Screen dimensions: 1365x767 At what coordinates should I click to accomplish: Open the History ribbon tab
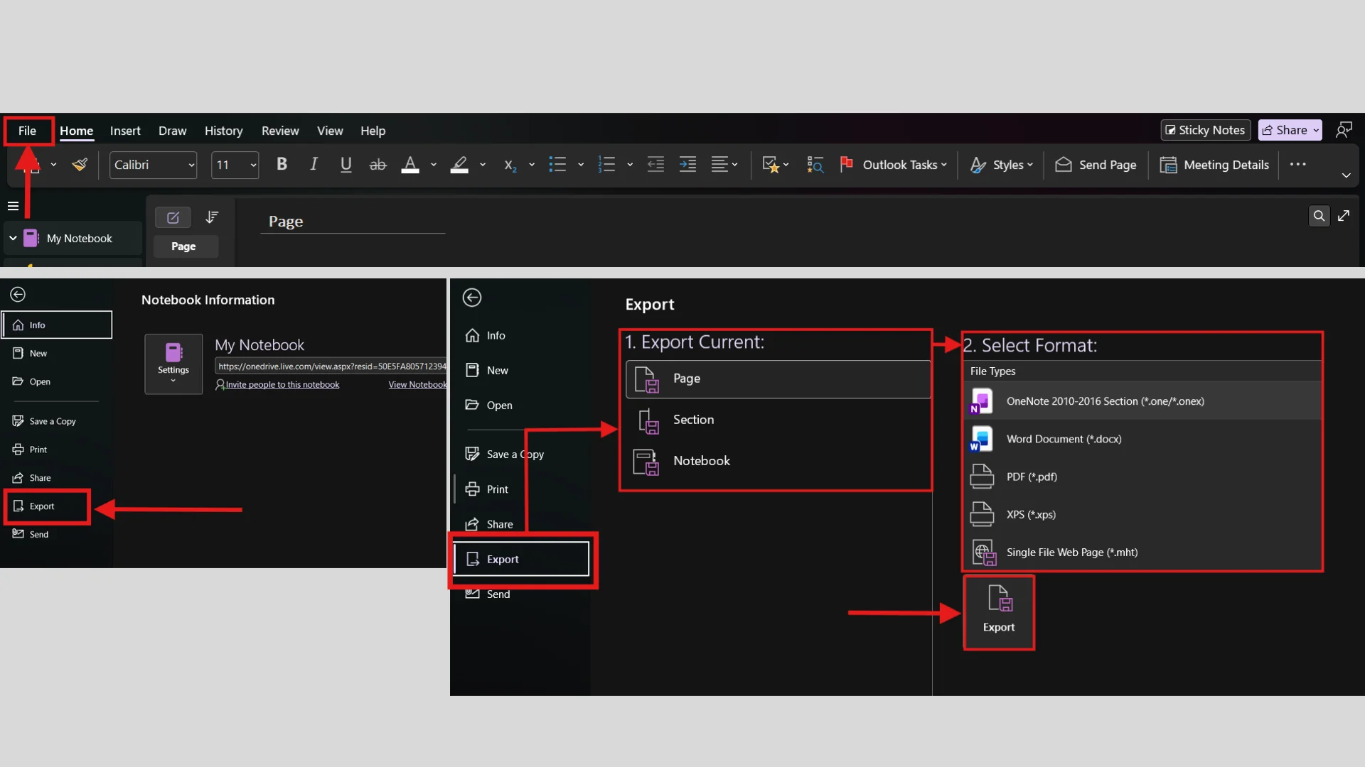223,131
